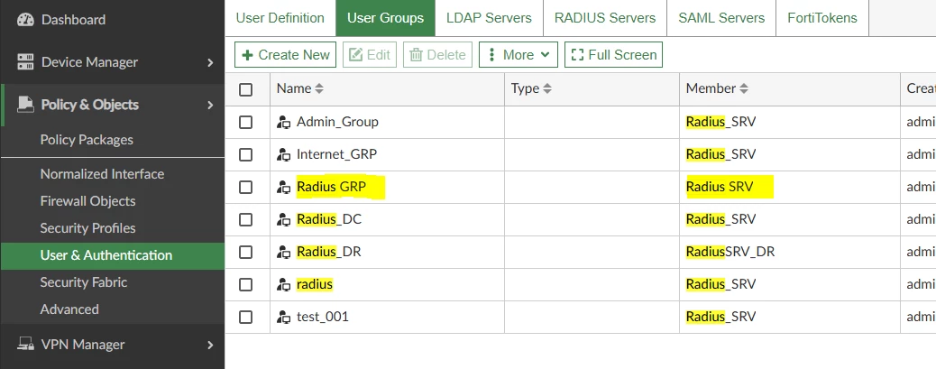
Task: Click the group icon beside radius
Action: (x=283, y=285)
